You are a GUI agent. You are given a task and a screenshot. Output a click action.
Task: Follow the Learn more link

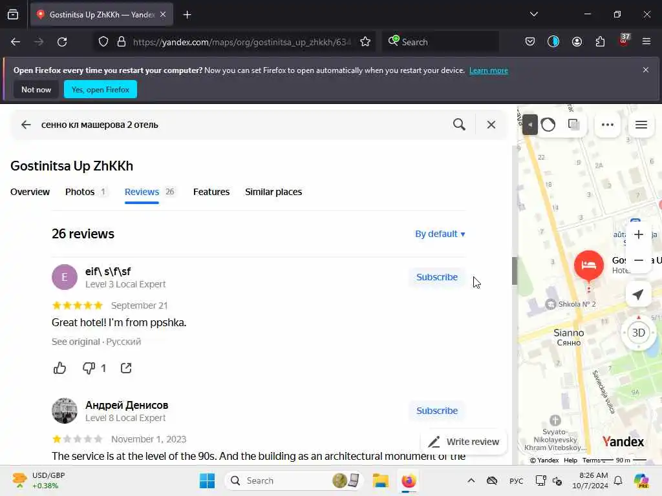[489, 70]
